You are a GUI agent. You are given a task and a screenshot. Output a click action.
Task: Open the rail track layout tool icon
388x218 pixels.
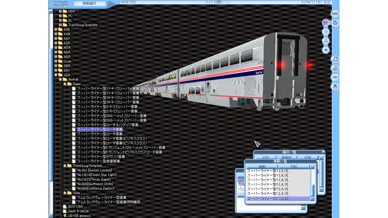[x=335, y=14]
